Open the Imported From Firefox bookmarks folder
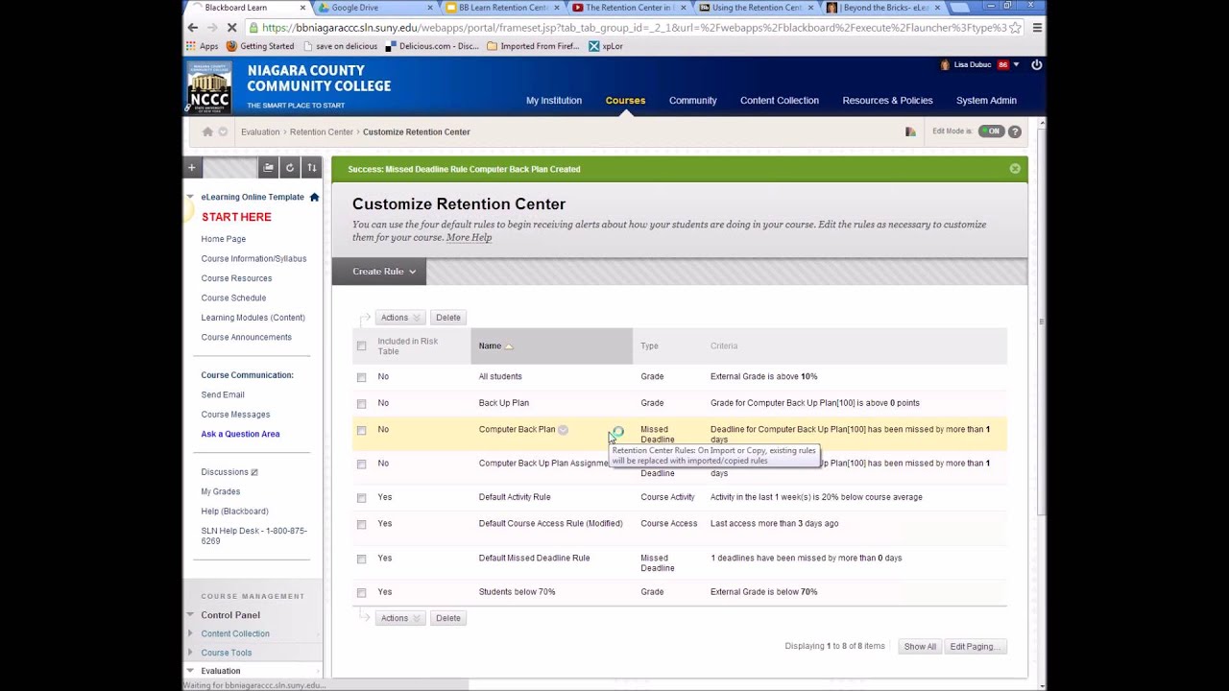 coord(533,46)
